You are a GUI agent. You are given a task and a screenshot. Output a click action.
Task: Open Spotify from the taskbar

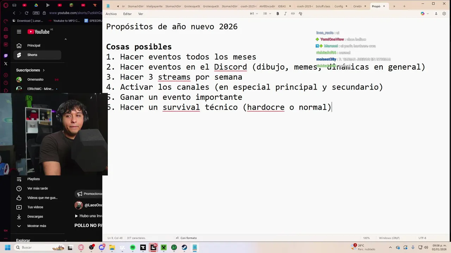pyautogui.click(x=132, y=247)
